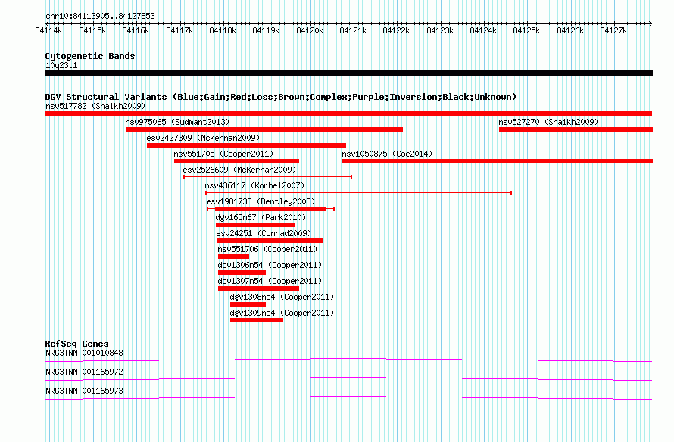
Task: Click the 84126k ruler mark
Action: pyautogui.click(x=570, y=30)
